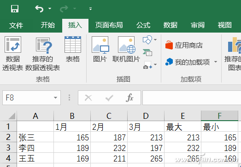Insert a SmartArt graphic

pos(147,52)
